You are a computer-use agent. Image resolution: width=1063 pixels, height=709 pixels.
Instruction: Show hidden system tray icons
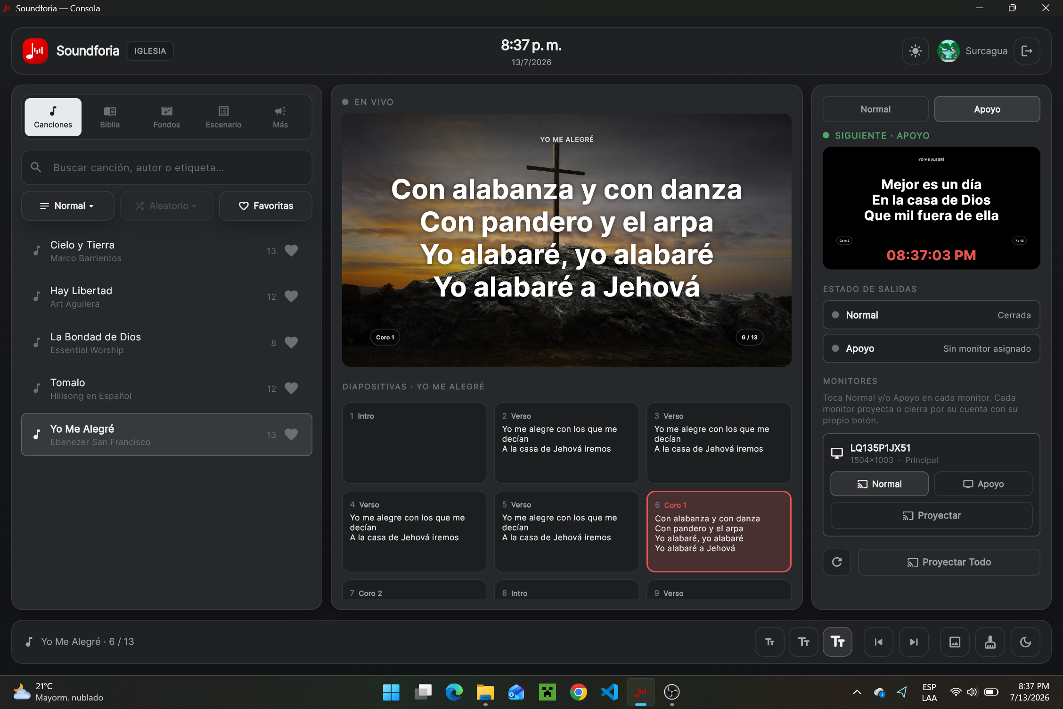857,692
